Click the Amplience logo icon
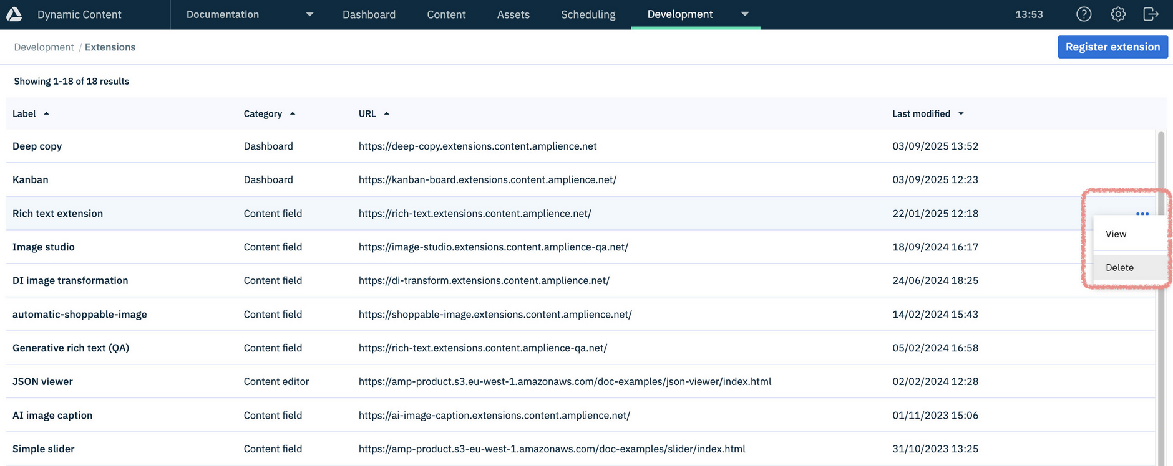 coord(14,14)
